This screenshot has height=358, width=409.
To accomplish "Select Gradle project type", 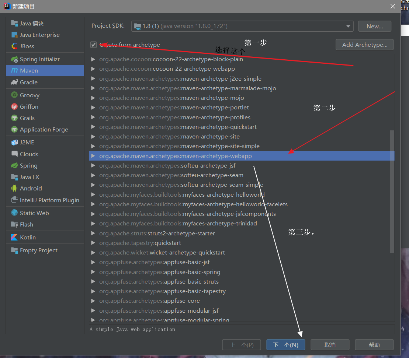I will click(x=45, y=83).
